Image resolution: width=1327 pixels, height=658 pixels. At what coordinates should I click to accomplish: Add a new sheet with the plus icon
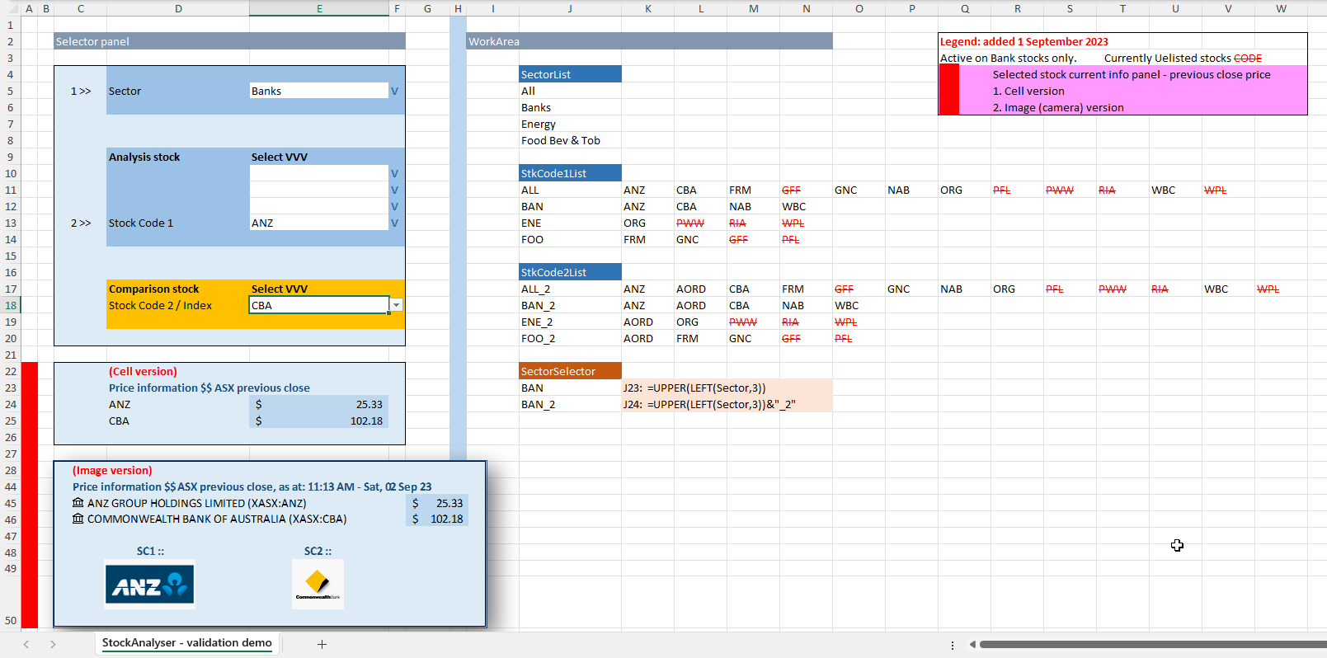[322, 644]
